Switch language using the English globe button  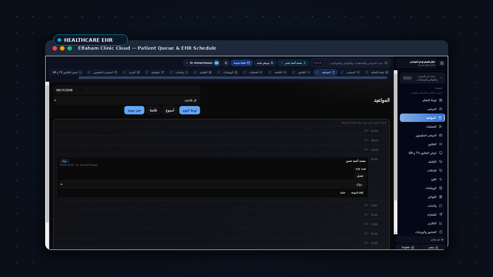pyautogui.click(x=408, y=247)
